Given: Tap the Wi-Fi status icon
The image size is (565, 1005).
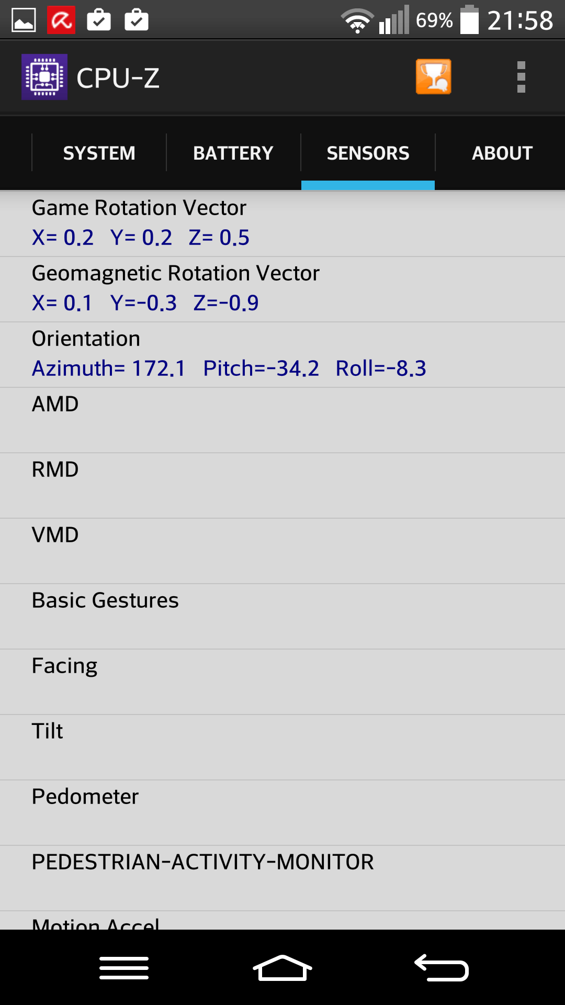Looking at the screenshot, I should tap(357, 21).
